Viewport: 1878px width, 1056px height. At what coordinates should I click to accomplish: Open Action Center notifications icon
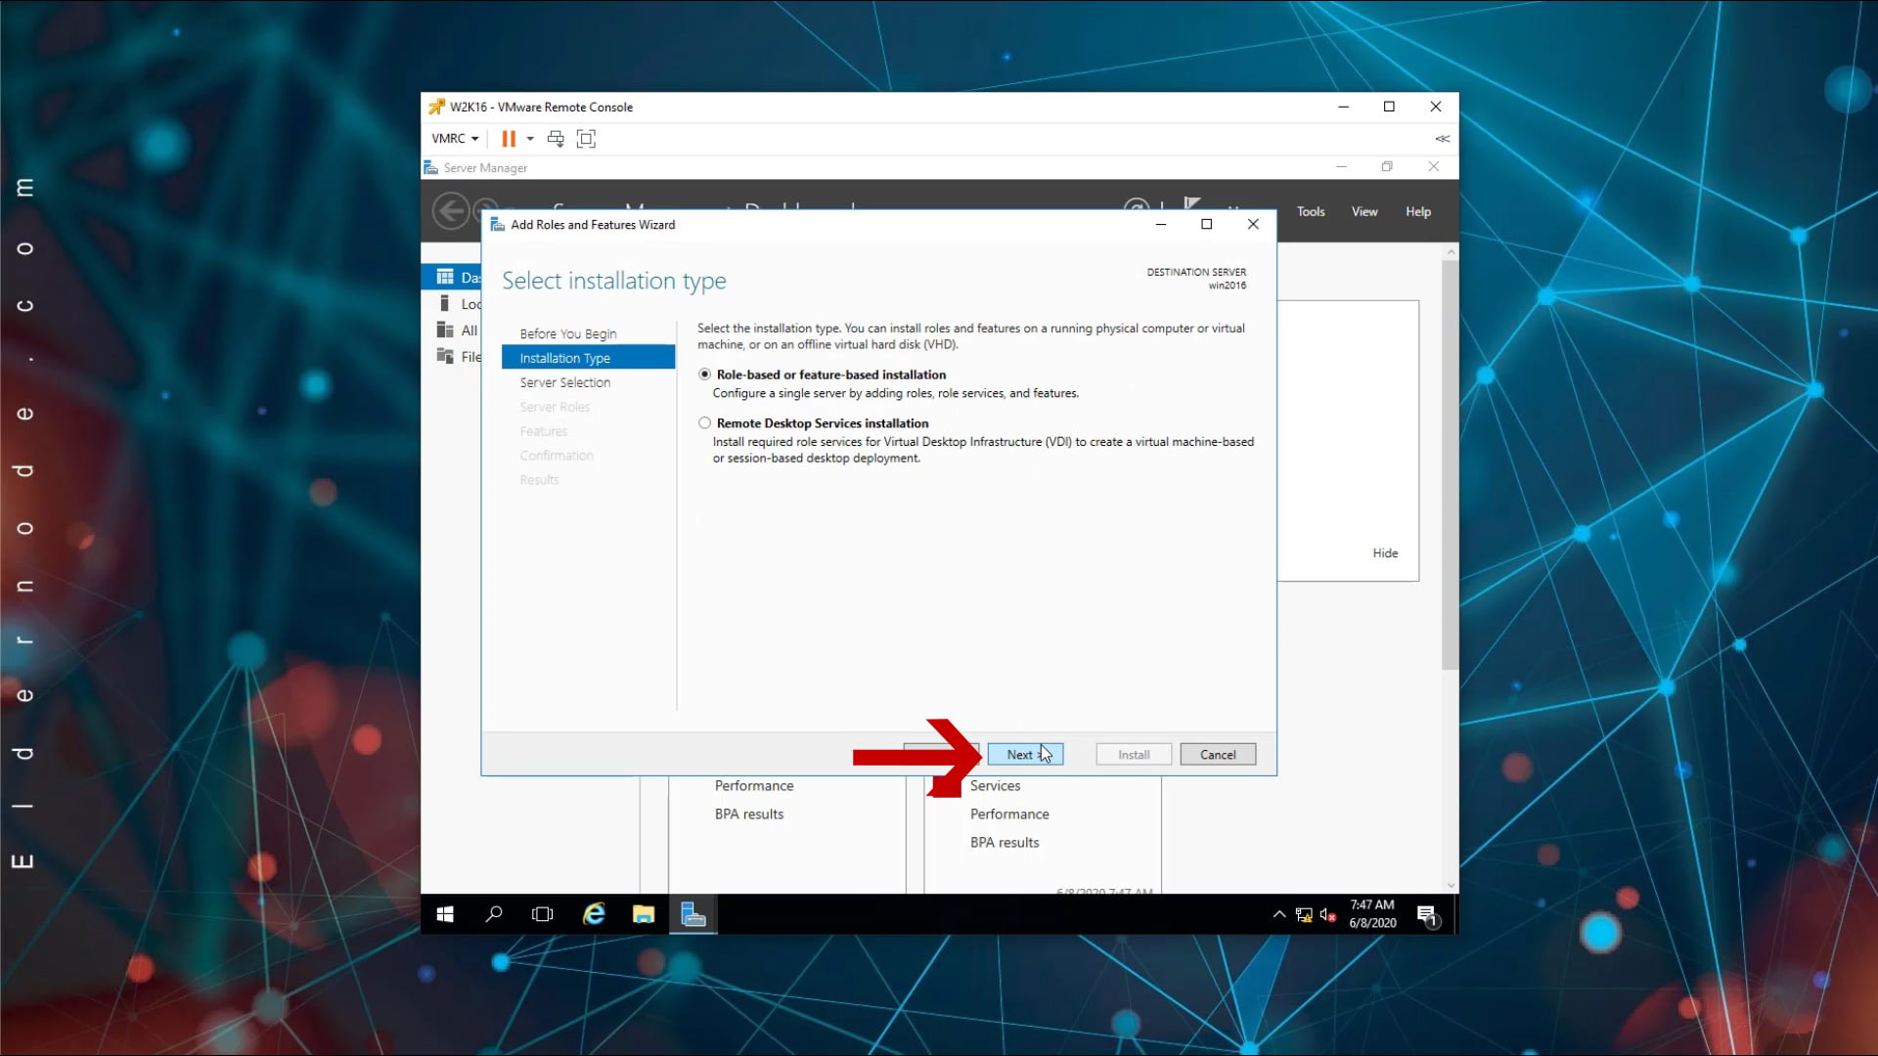click(x=1427, y=915)
